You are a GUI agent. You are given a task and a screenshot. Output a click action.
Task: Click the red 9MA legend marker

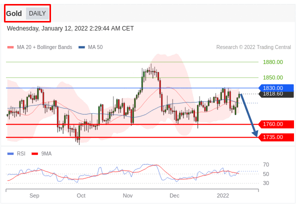click(x=34, y=153)
